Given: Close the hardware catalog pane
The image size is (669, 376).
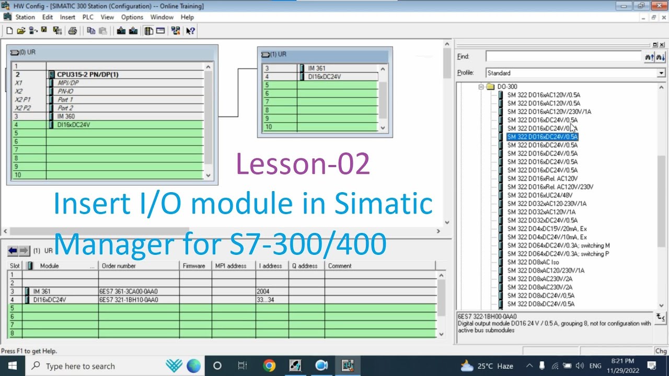Looking at the screenshot, I should click(x=662, y=45).
